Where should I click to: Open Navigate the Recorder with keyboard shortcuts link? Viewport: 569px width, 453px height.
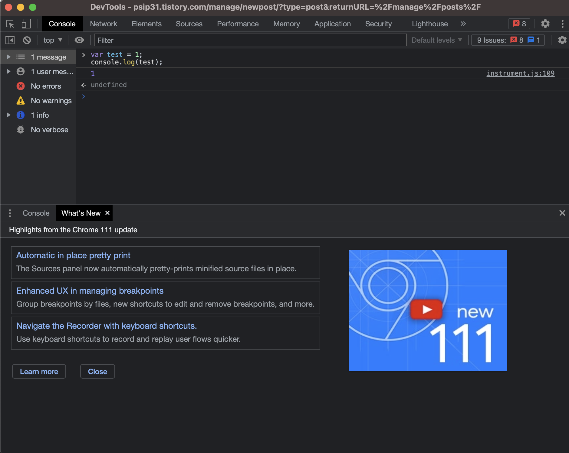point(107,326)
